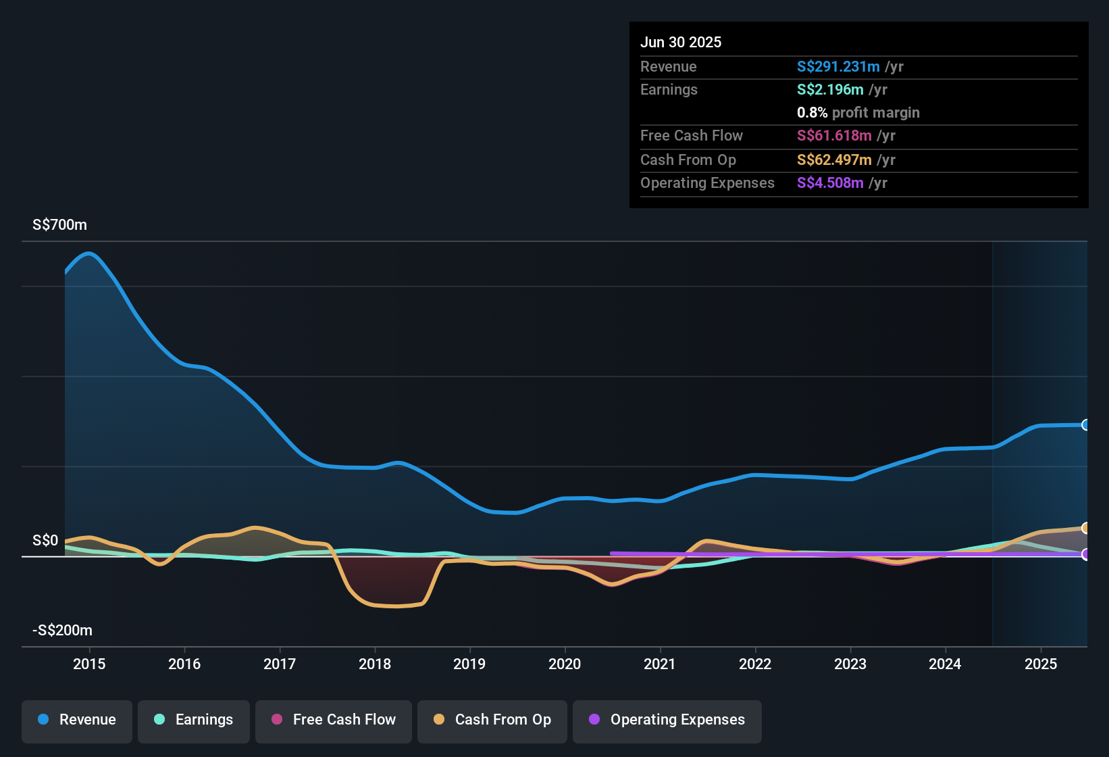
Task: Toggle the Operating Expenses legend button
Action: (667, 721)
